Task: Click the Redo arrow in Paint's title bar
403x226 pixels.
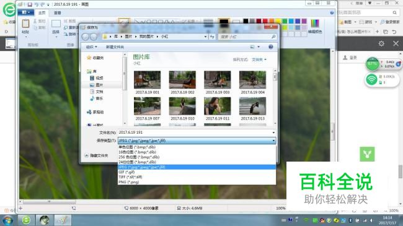Action: (x=42, y=4)
